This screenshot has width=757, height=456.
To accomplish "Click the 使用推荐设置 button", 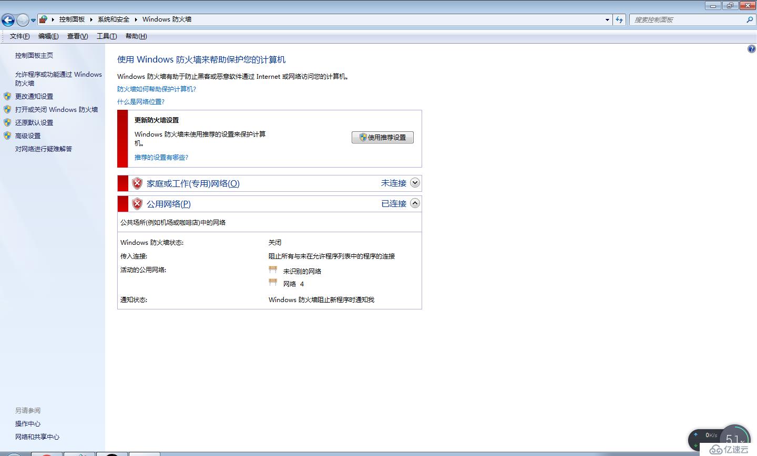I will (x=383, y=137).
